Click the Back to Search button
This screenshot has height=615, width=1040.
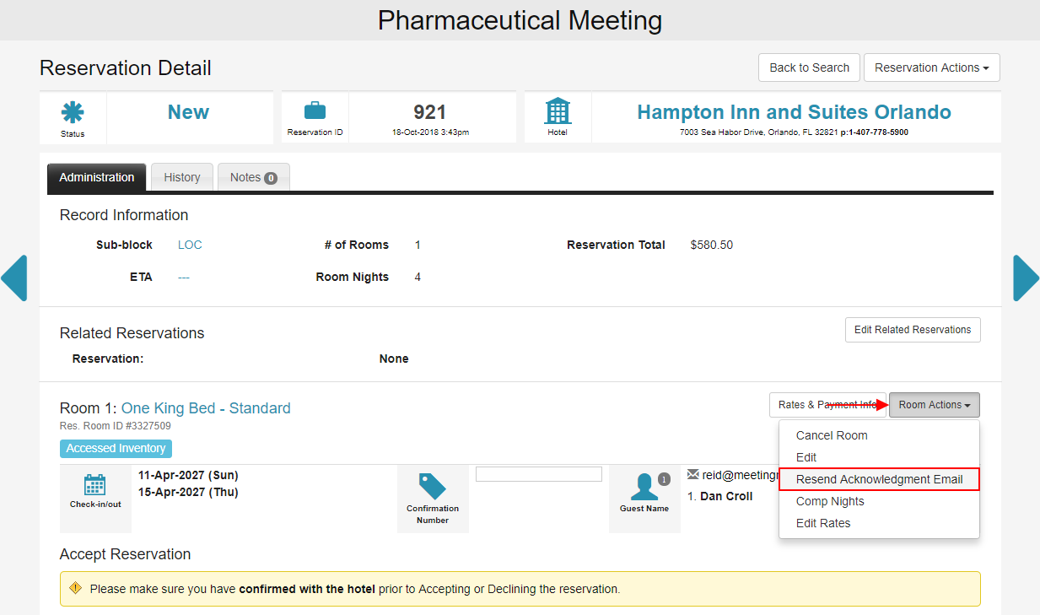click(809, 67)
